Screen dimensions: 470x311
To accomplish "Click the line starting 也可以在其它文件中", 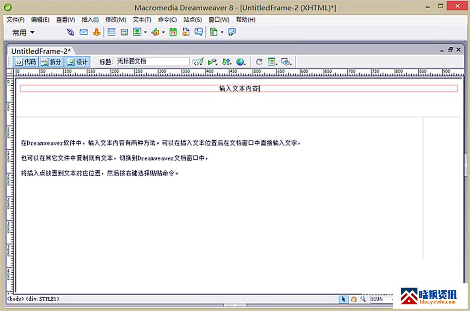I will [x=115, y=158].
